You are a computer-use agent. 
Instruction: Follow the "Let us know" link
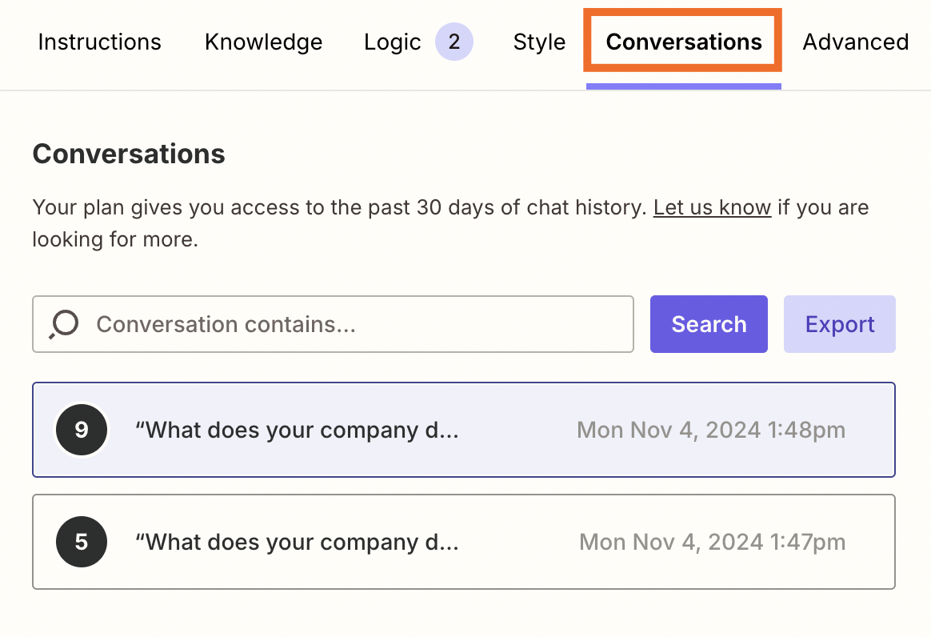click(x=712, y=208)
